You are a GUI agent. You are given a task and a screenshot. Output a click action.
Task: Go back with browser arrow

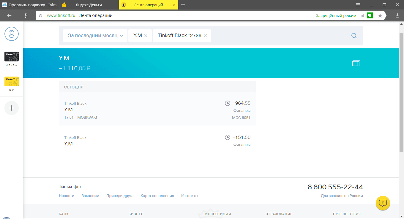tap(9, 15)
